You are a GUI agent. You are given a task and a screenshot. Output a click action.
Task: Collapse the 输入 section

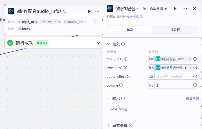[109, 44]
